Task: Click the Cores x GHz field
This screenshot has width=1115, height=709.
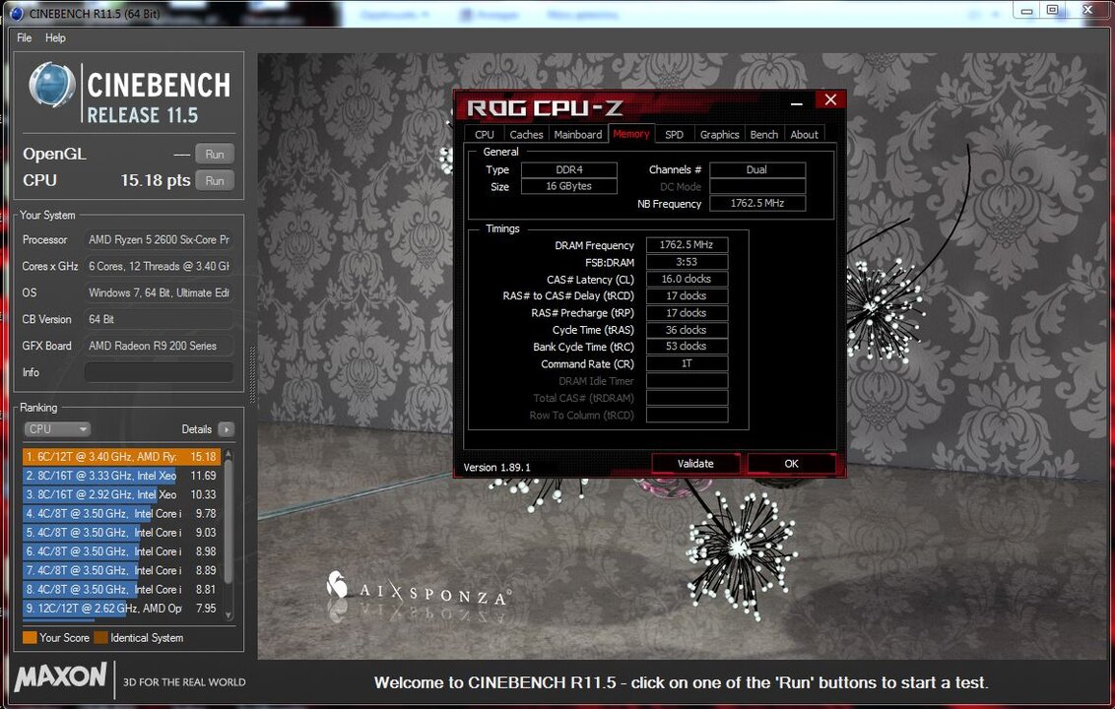Action: point(160,266)
